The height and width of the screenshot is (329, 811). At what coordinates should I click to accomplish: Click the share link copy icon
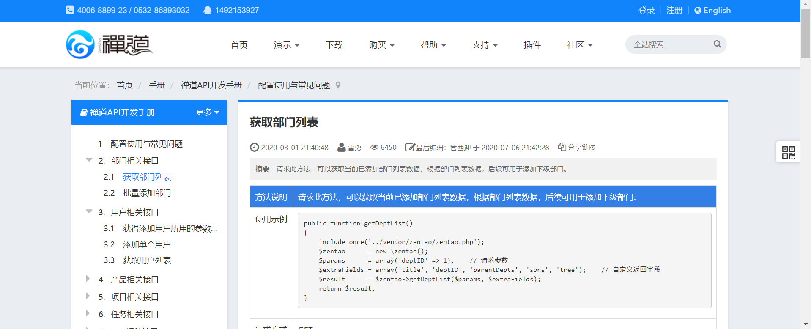(562, 147)
